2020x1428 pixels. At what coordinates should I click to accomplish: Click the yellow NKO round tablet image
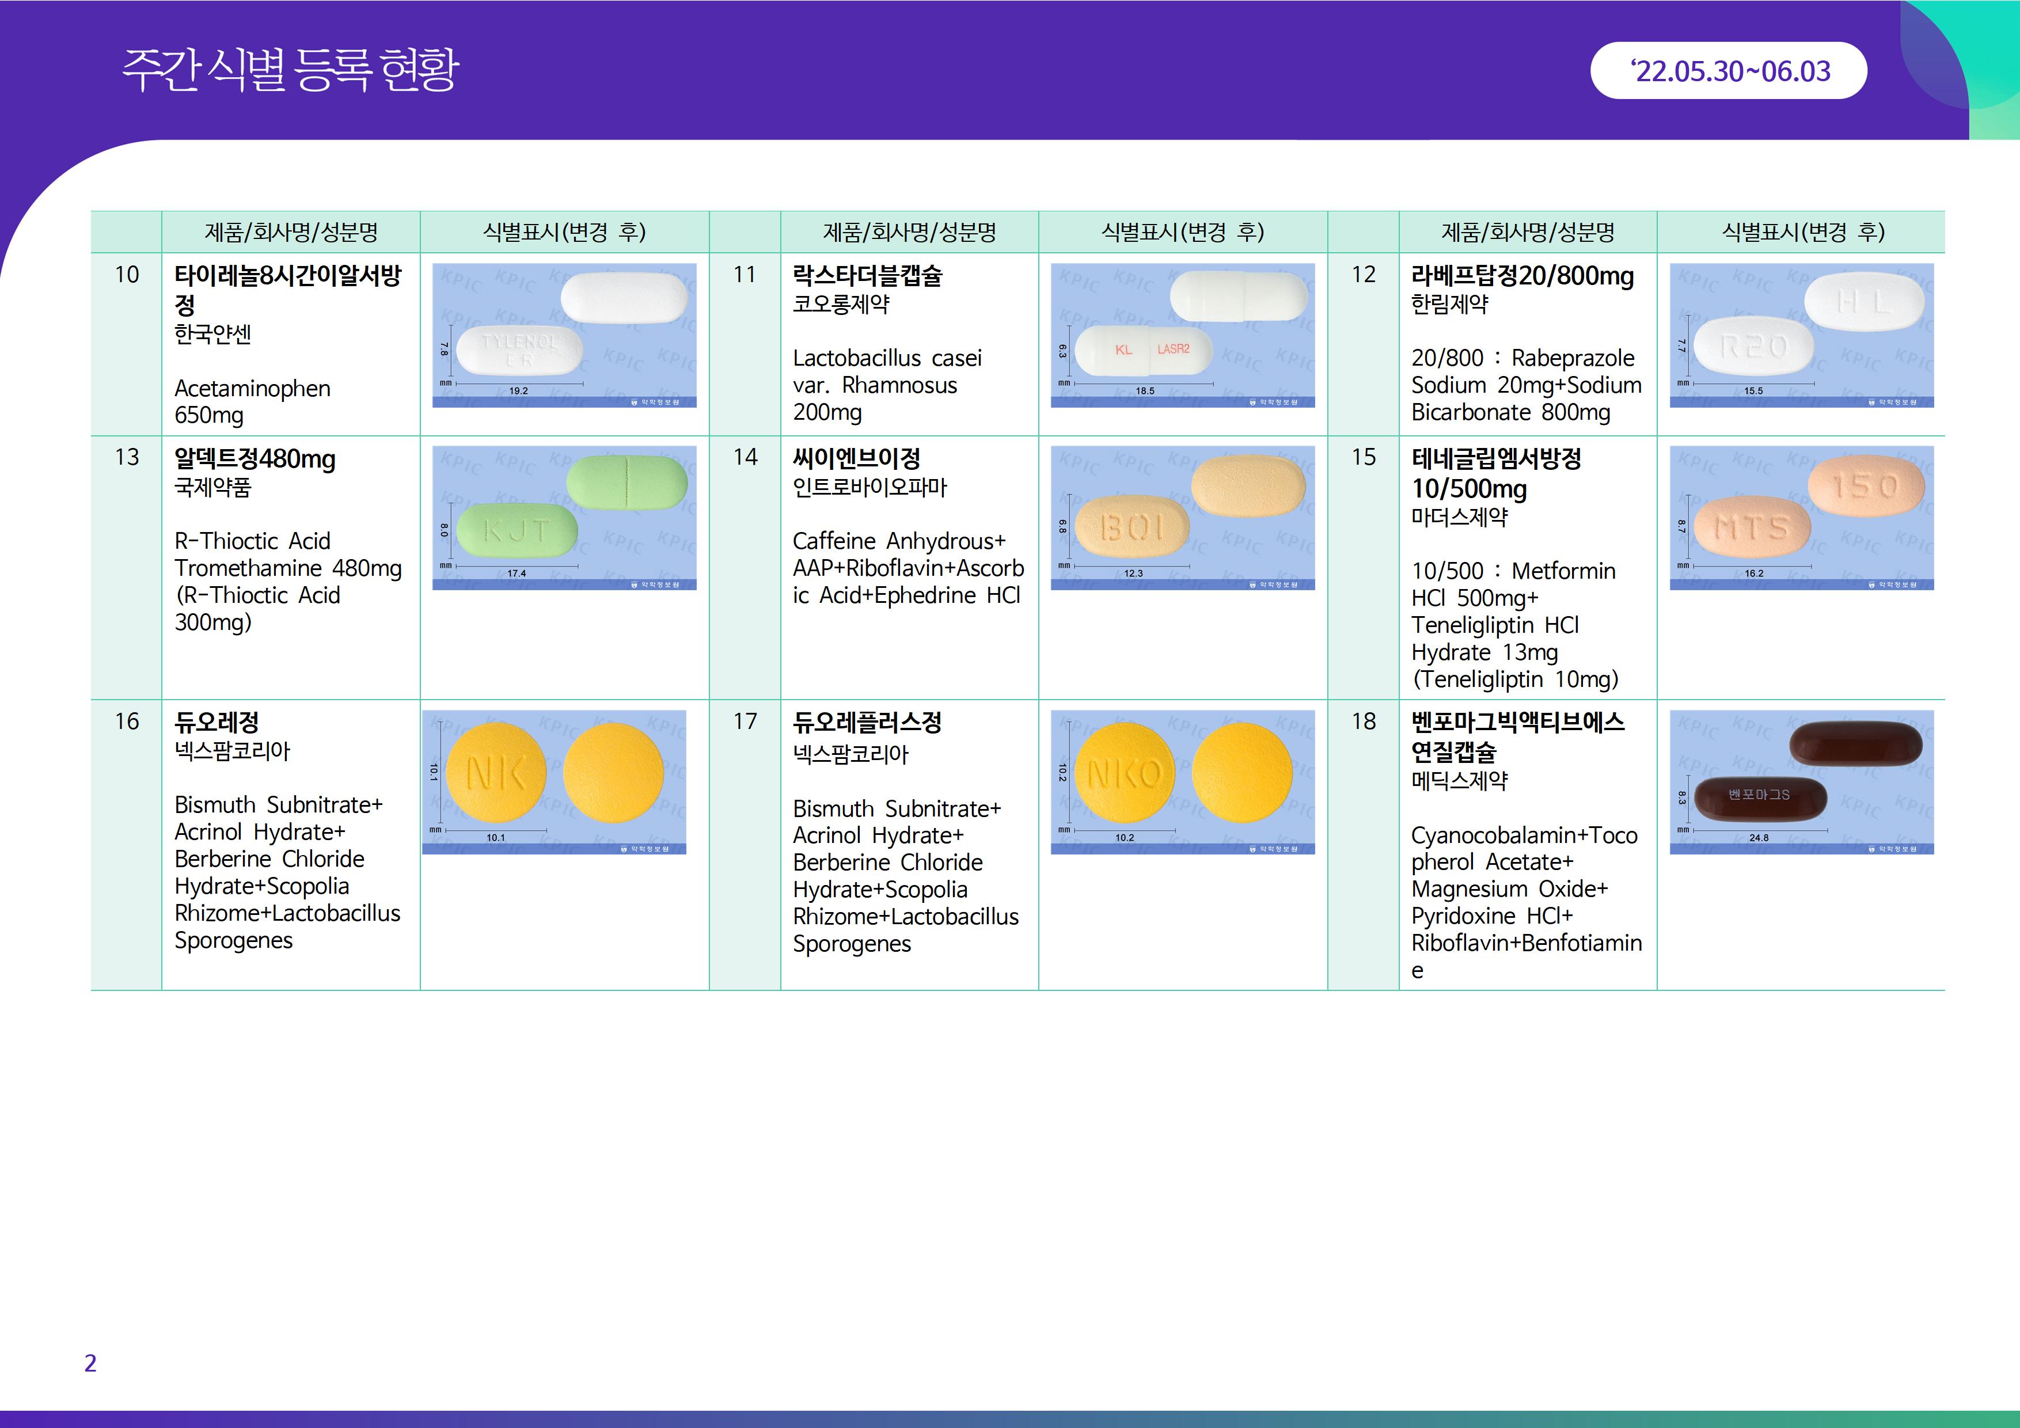point(1182,781)
